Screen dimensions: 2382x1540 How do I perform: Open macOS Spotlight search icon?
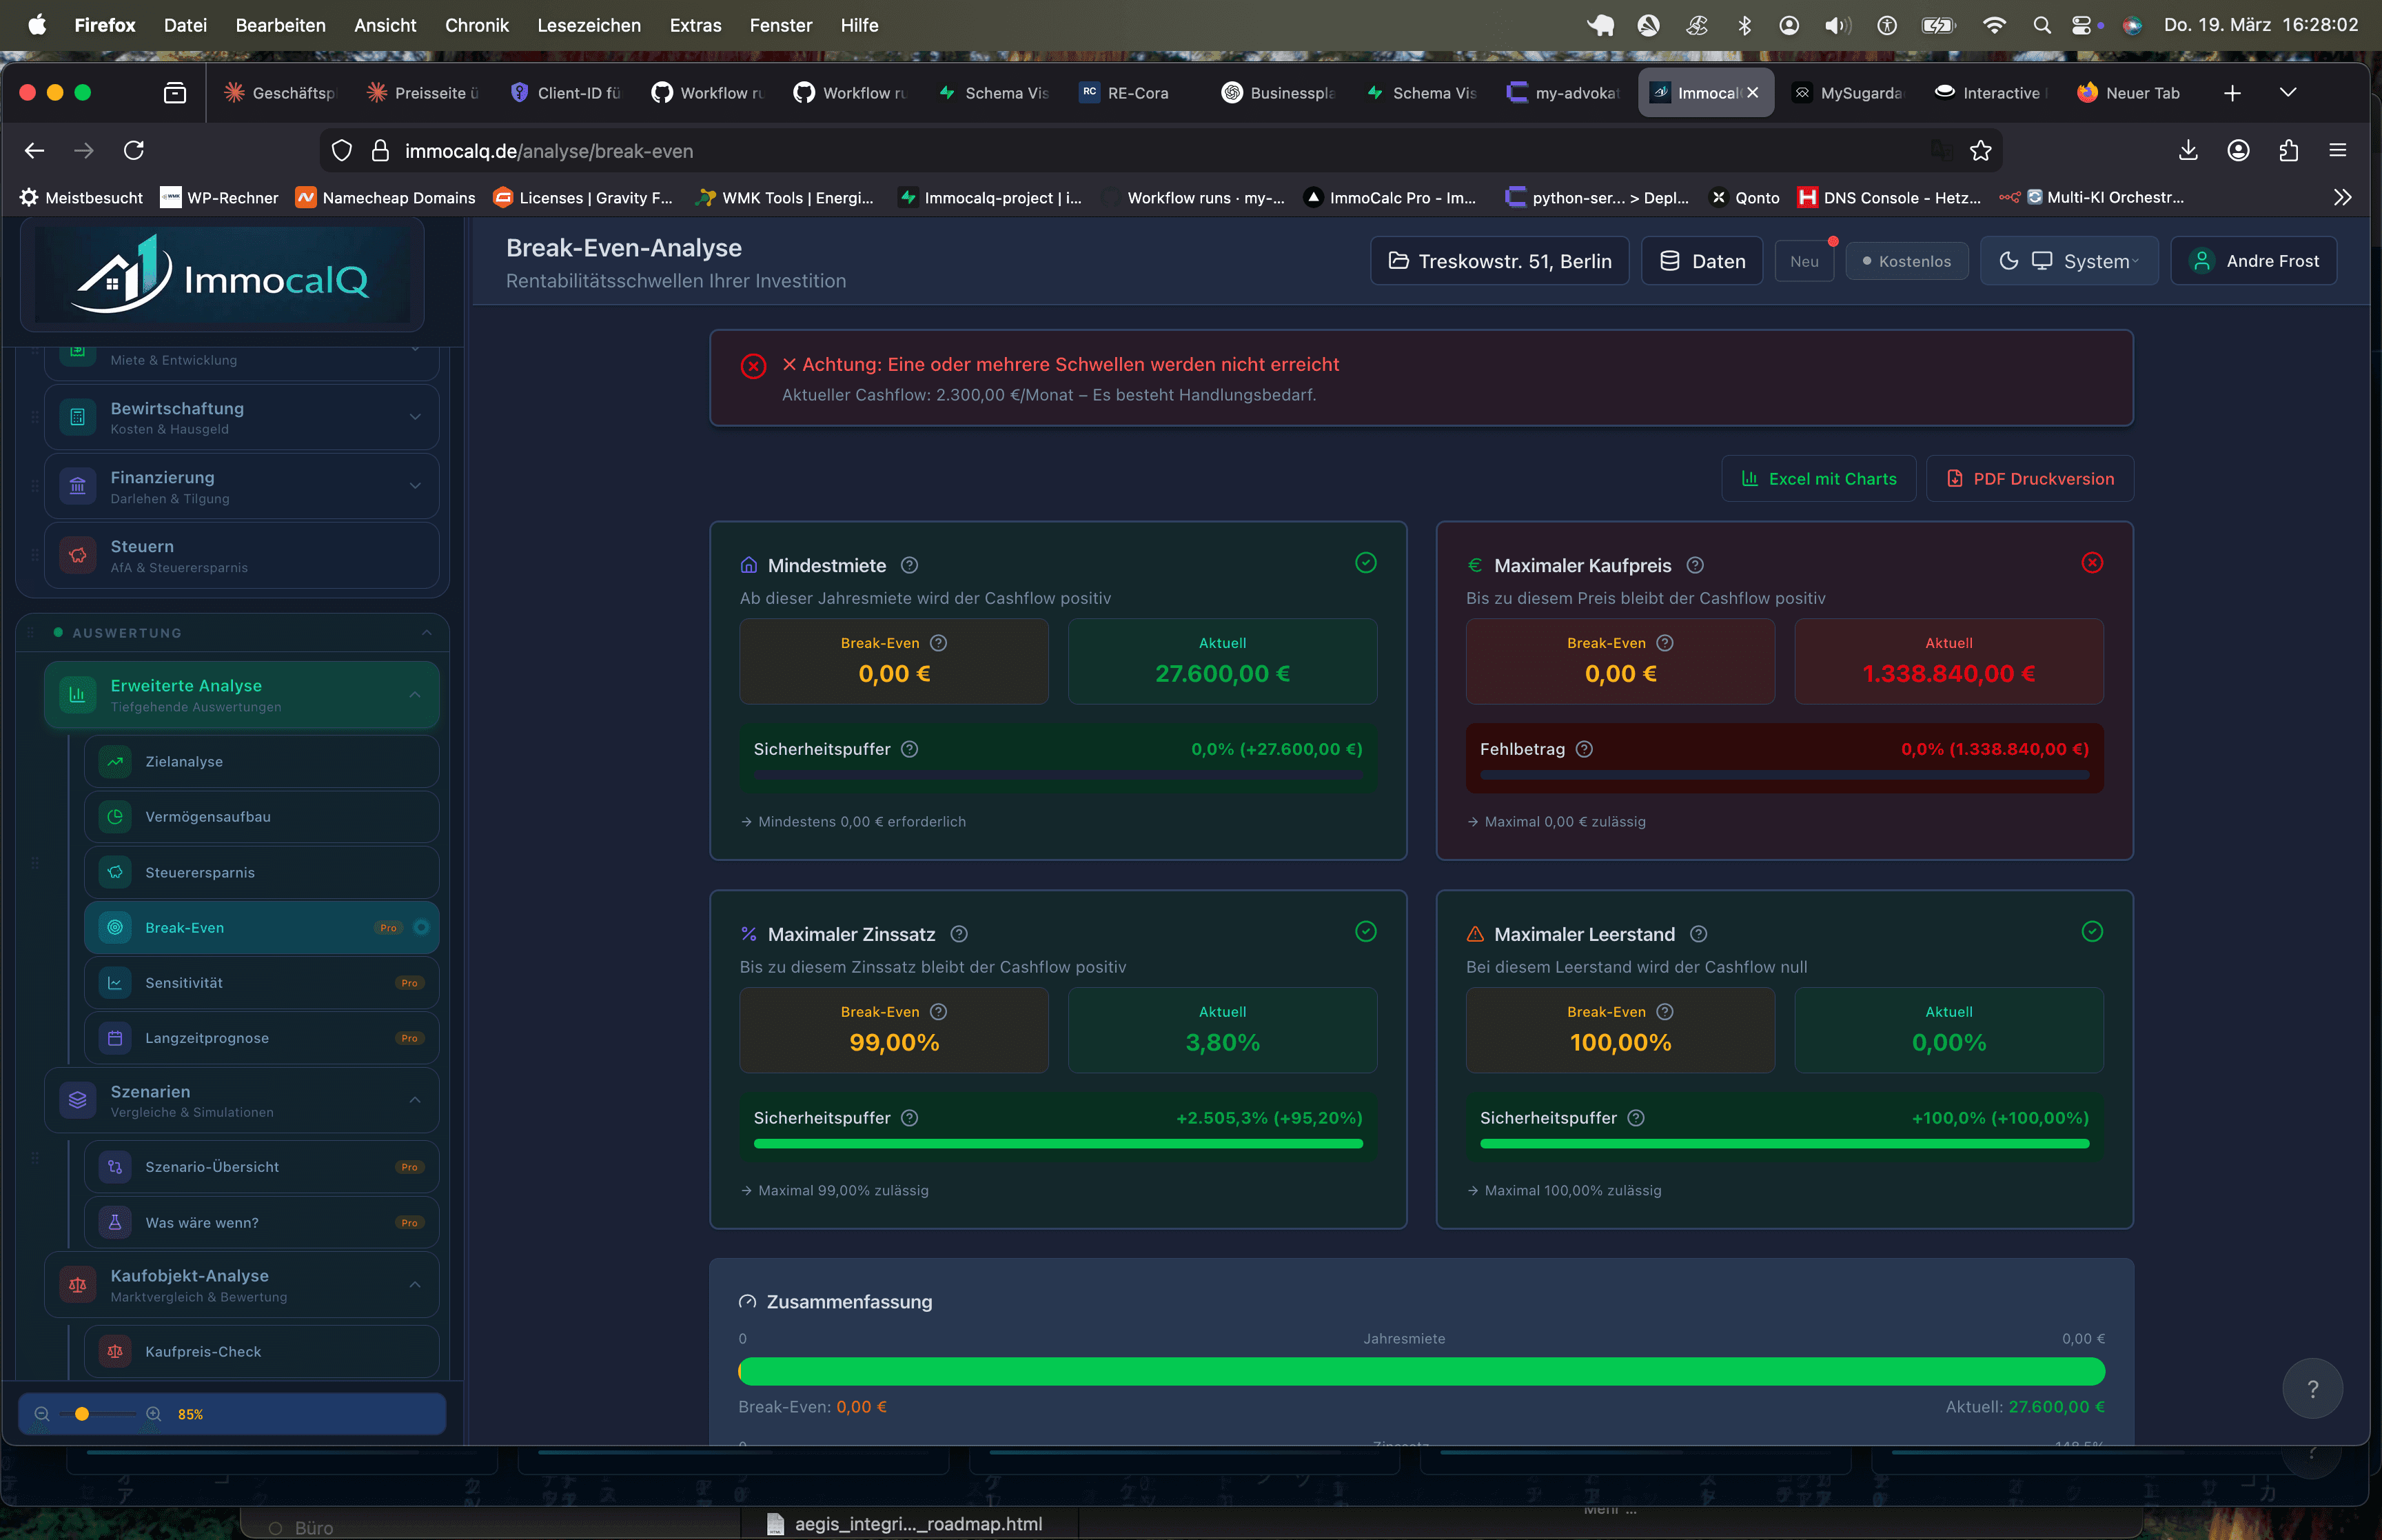point(2041,26)
